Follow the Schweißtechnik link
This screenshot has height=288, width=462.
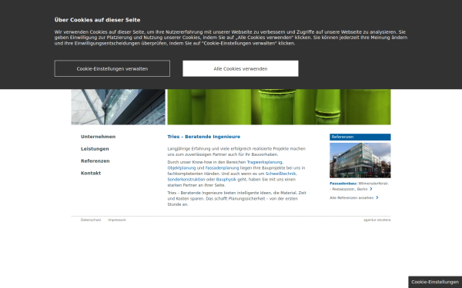280,174
